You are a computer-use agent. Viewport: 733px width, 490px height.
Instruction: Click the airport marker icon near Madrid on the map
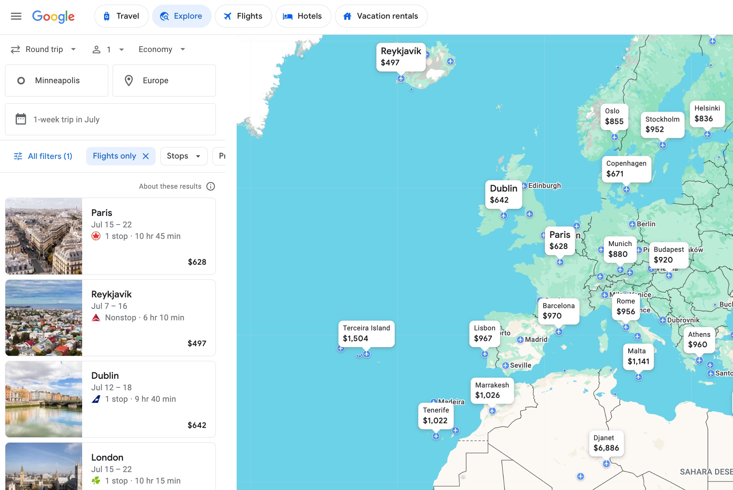[x=520, y=339]
